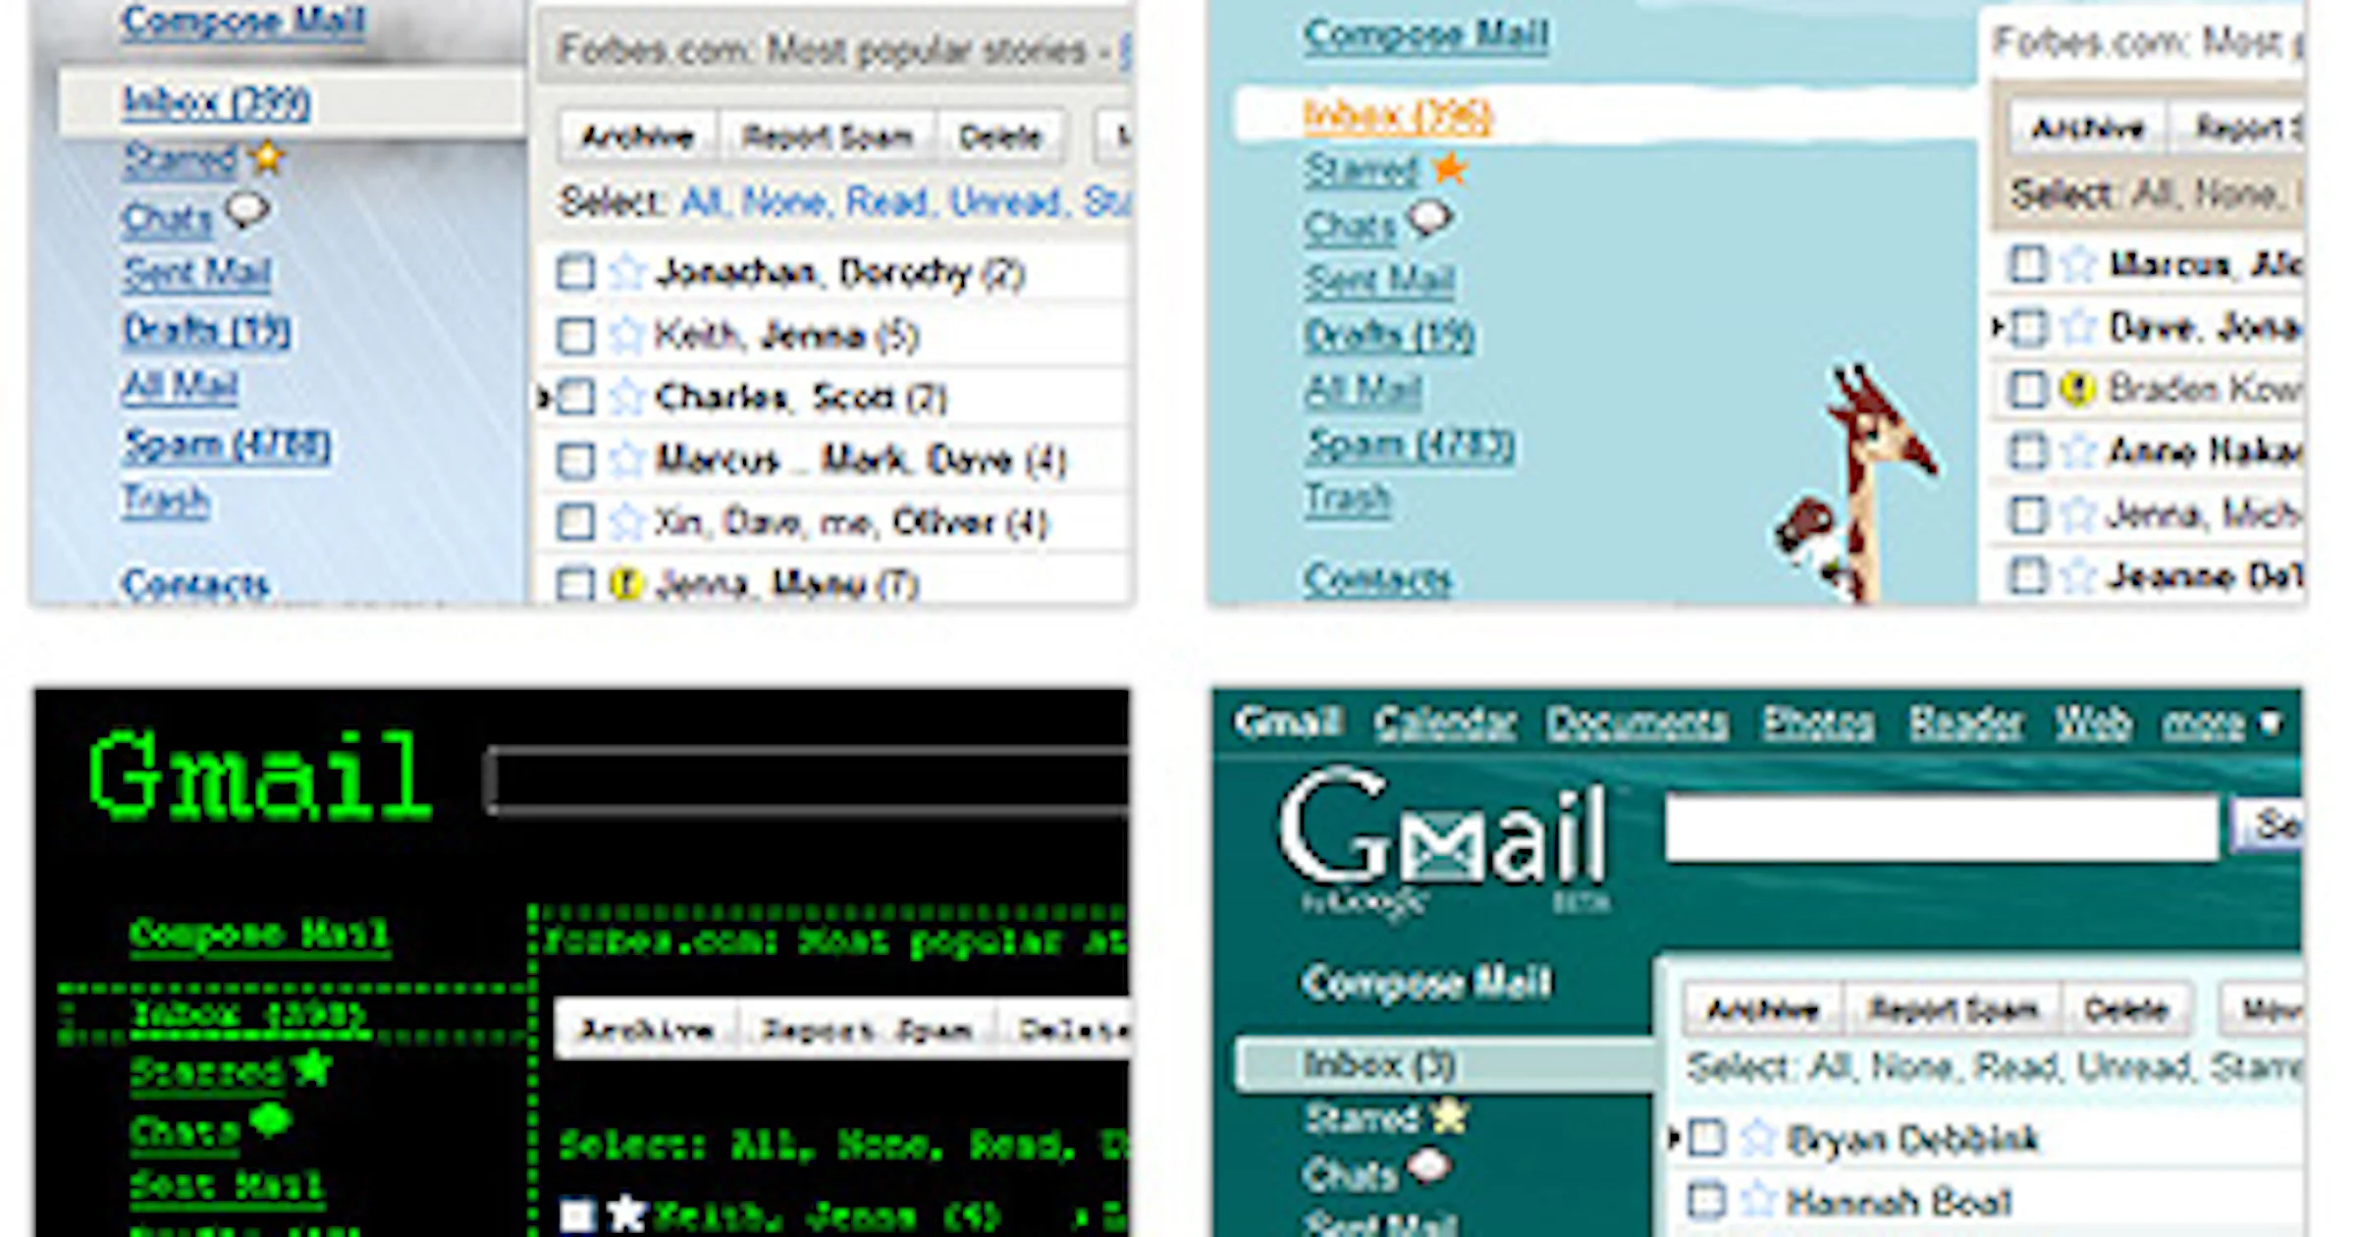Click Delete button in teal theme

(2126, 1009)
